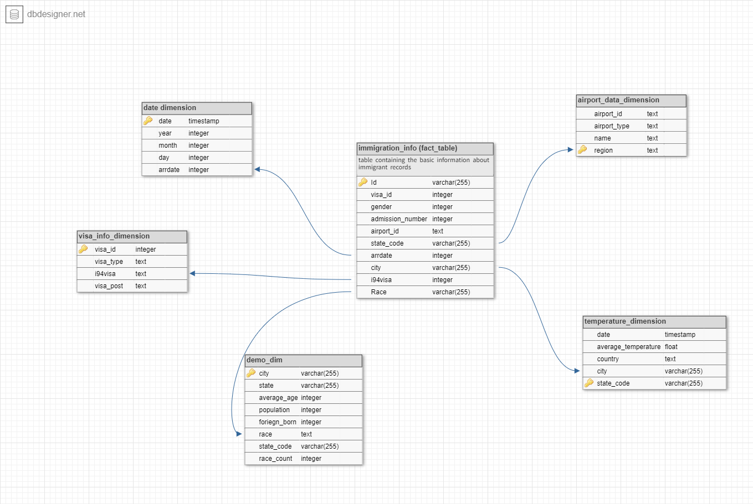Select airport_data_dimension table title

coord(631,100)
